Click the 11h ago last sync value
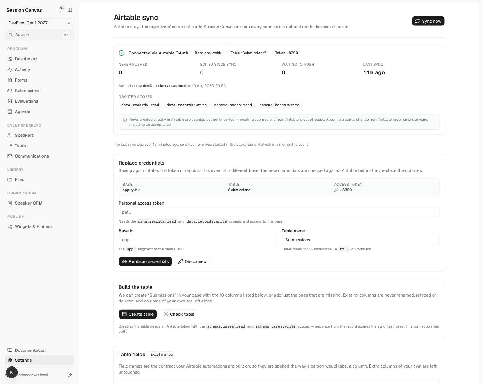This screenshot has width=482, height=384. pos(374,72)
